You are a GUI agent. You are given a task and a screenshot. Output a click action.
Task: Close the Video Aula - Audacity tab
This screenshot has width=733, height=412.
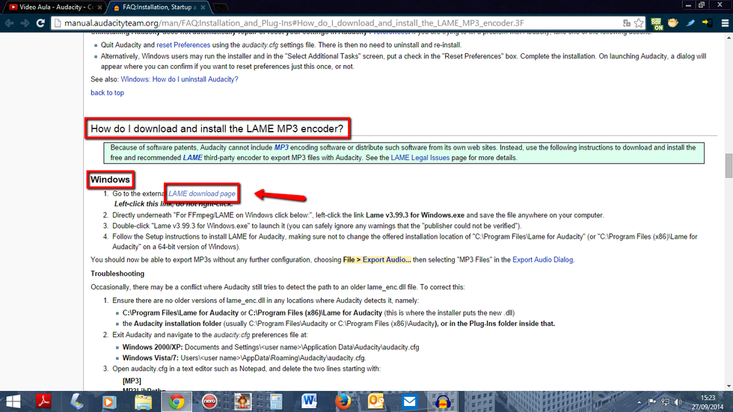click(99, 7)
